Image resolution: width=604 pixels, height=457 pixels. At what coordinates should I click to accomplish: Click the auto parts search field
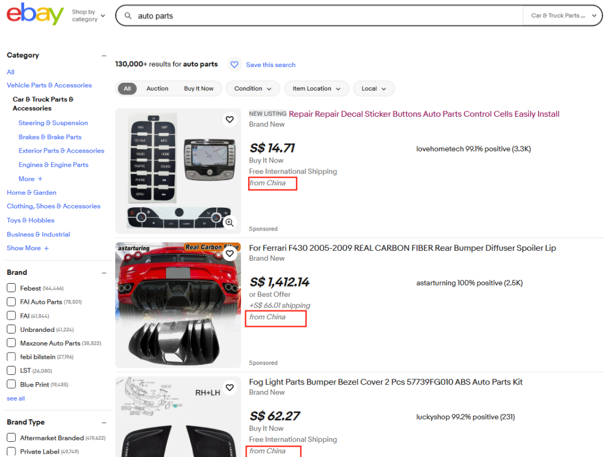point(324,16)
